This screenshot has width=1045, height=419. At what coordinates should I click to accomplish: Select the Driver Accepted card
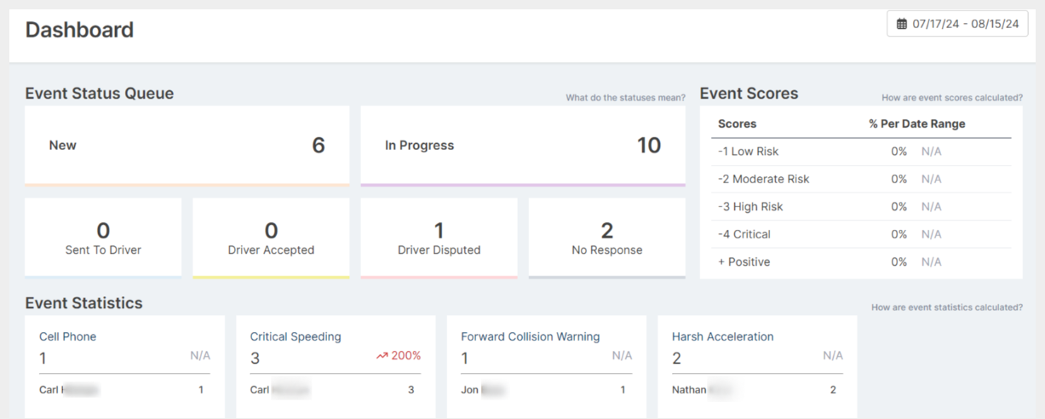click(271, 238)
